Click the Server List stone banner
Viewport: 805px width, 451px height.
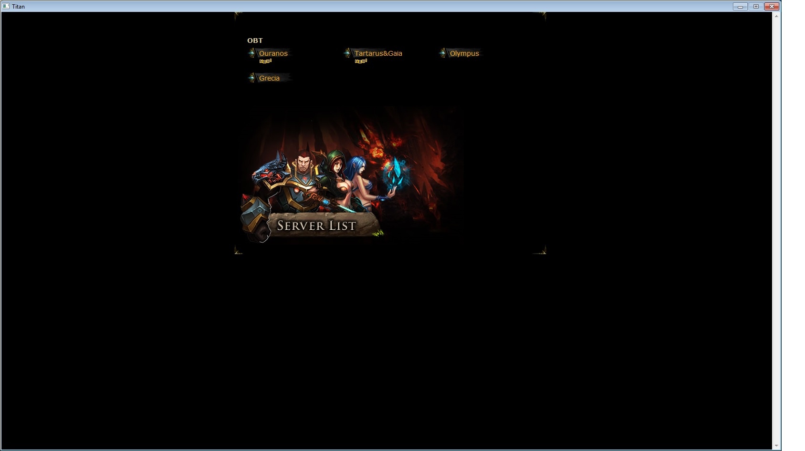pyautogui.click(x=317, y=225)
